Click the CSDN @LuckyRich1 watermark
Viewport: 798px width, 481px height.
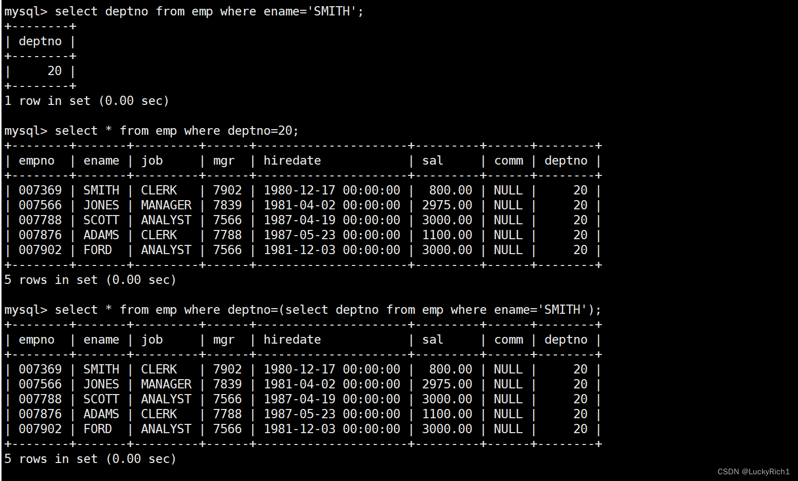pyautogui.click(x=753, y=472)
